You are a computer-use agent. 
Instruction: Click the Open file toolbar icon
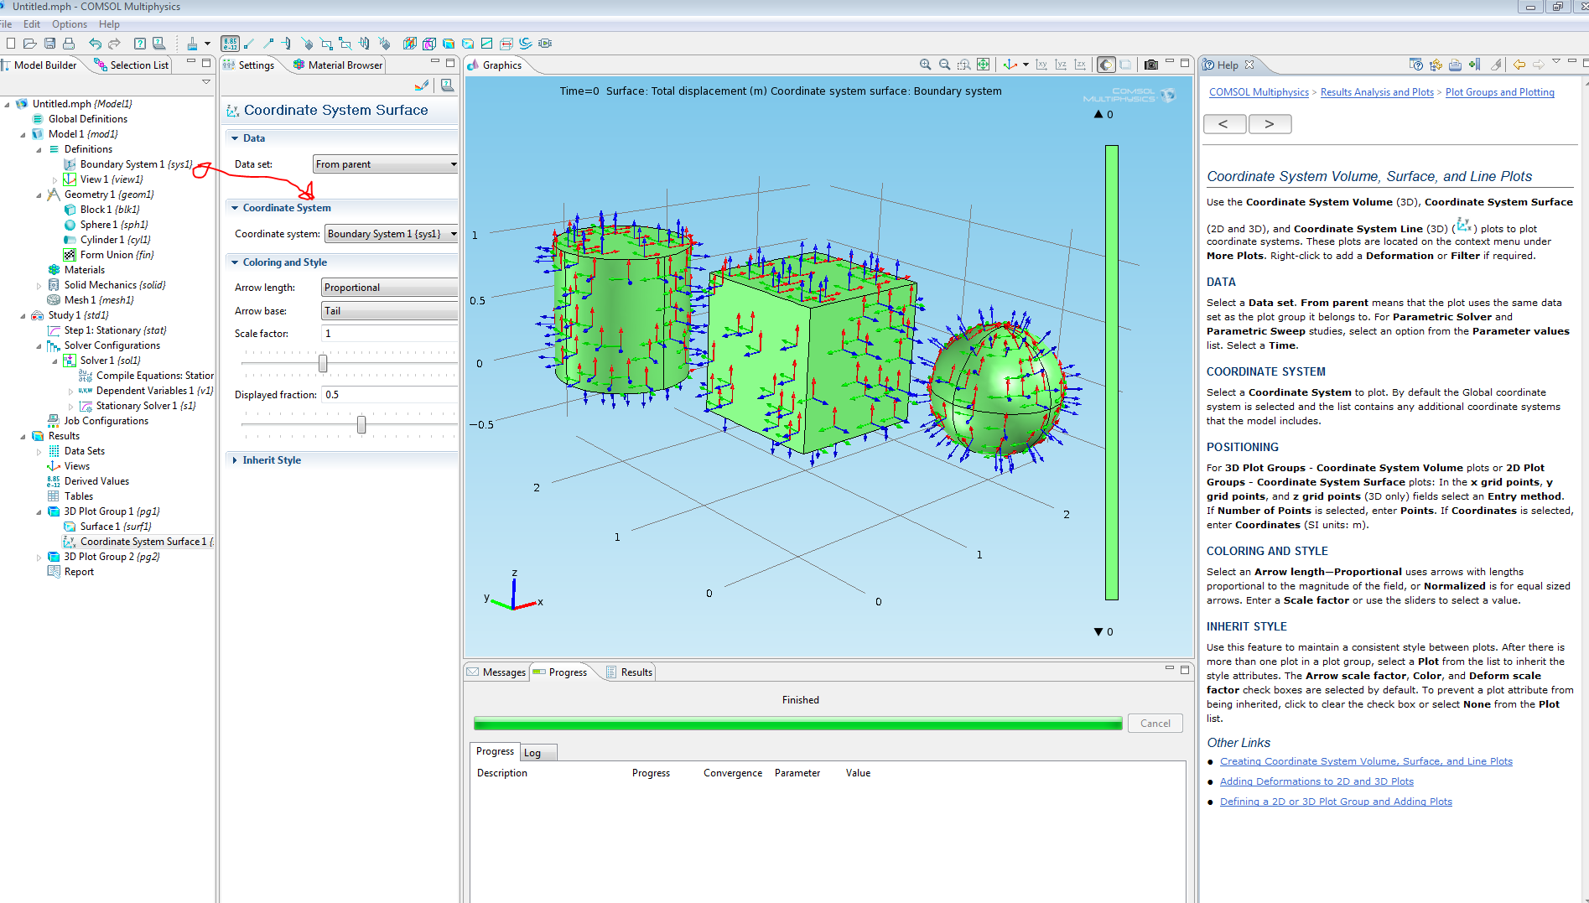[x=30, y=44]
